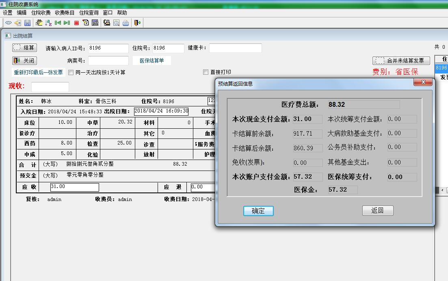Open the 住院查询 menu
The width and height of the screenshot is (448, 281).
(x=89, y=13)
